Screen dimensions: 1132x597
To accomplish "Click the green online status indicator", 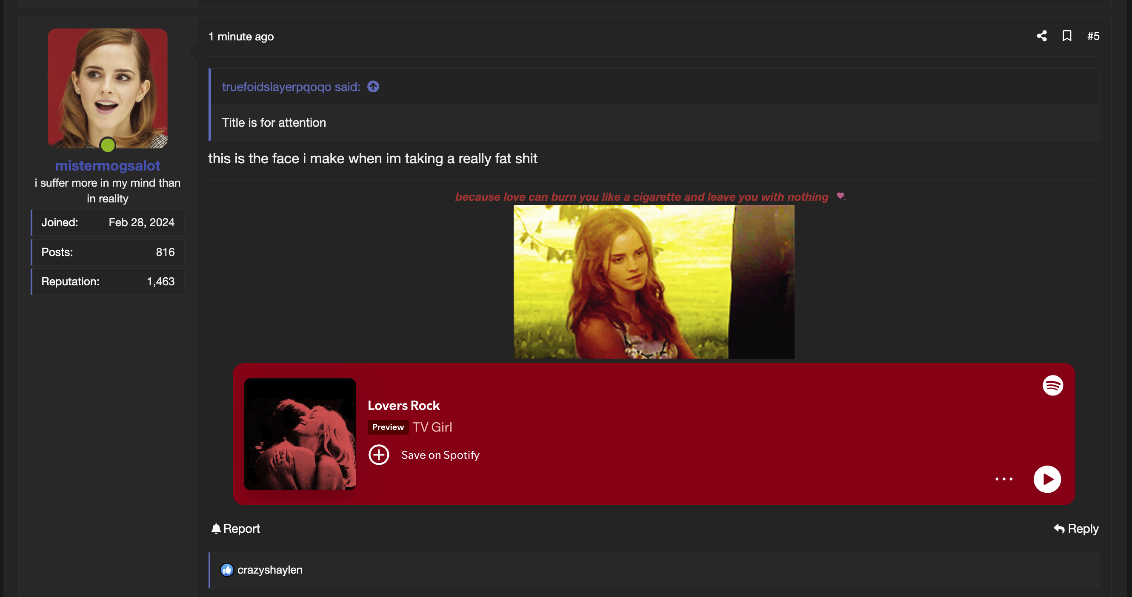I will (x=108, y=145).
